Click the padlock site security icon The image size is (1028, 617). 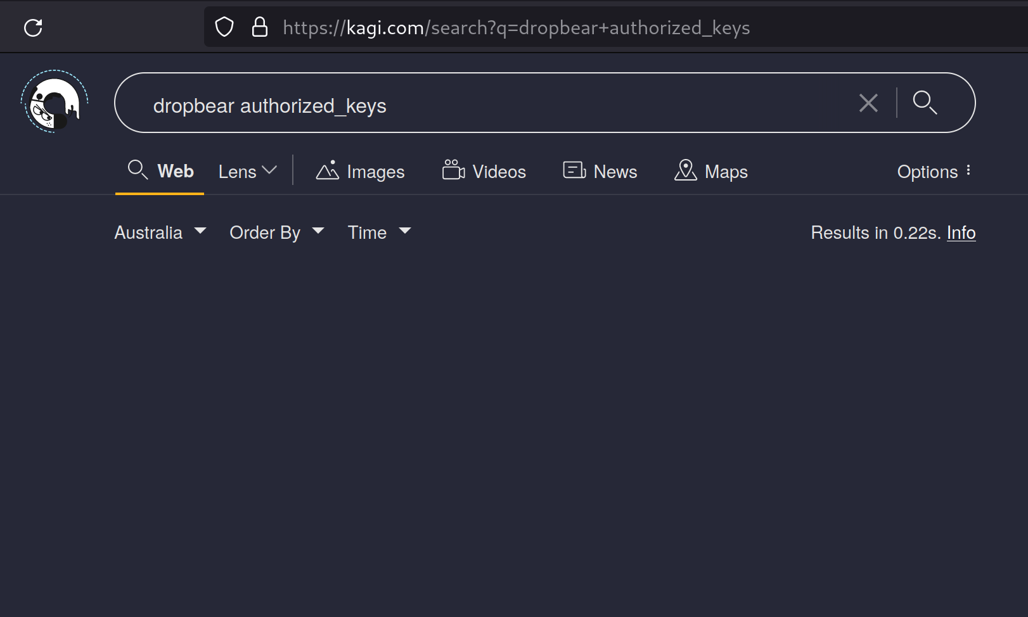260,27
